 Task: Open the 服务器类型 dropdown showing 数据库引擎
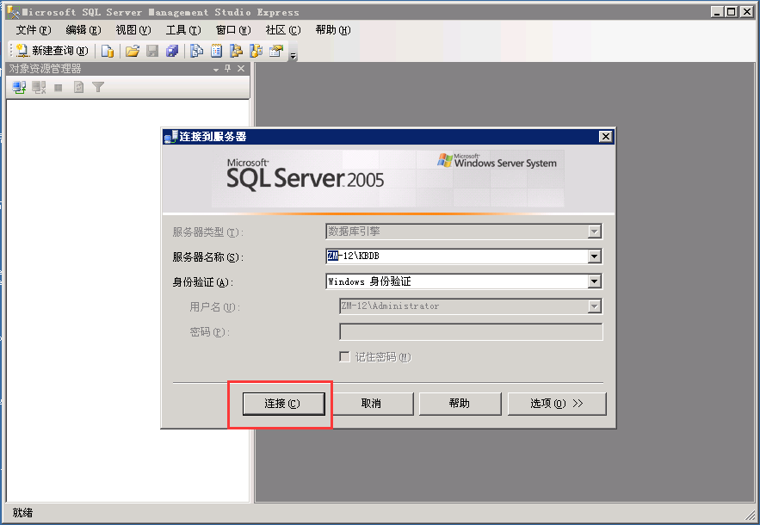464,232
